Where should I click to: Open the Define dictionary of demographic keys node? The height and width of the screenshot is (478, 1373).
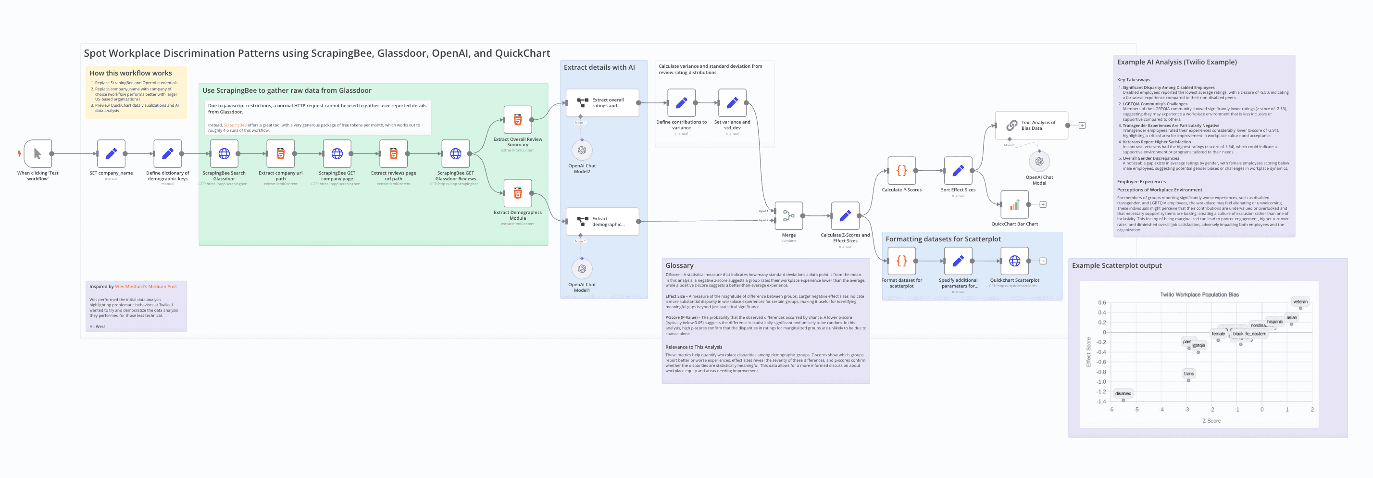pos(167,153)
